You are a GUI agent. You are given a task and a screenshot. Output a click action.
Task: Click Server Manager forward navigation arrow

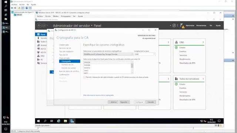pyautogui.click(x=44, y=25)
